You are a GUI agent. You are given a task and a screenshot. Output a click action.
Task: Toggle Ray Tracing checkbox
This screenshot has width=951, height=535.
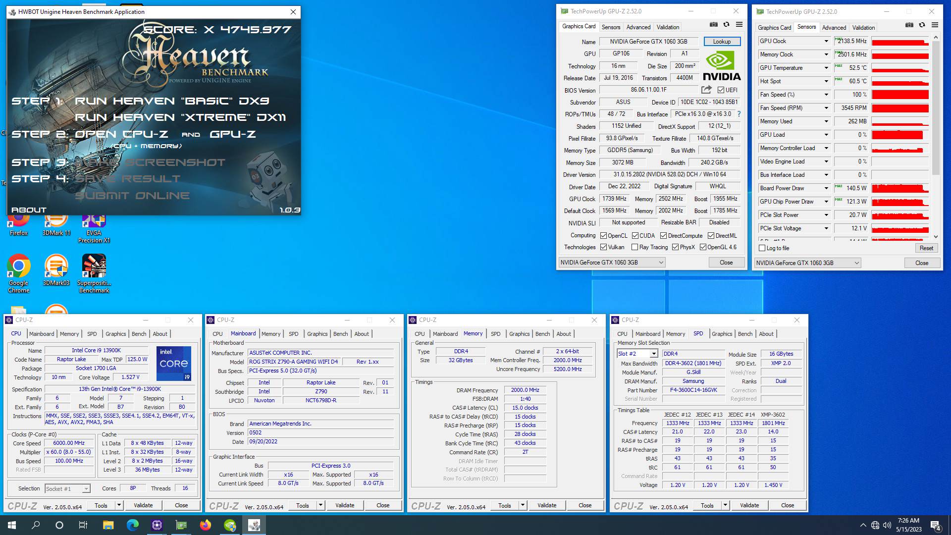(634, 247)
